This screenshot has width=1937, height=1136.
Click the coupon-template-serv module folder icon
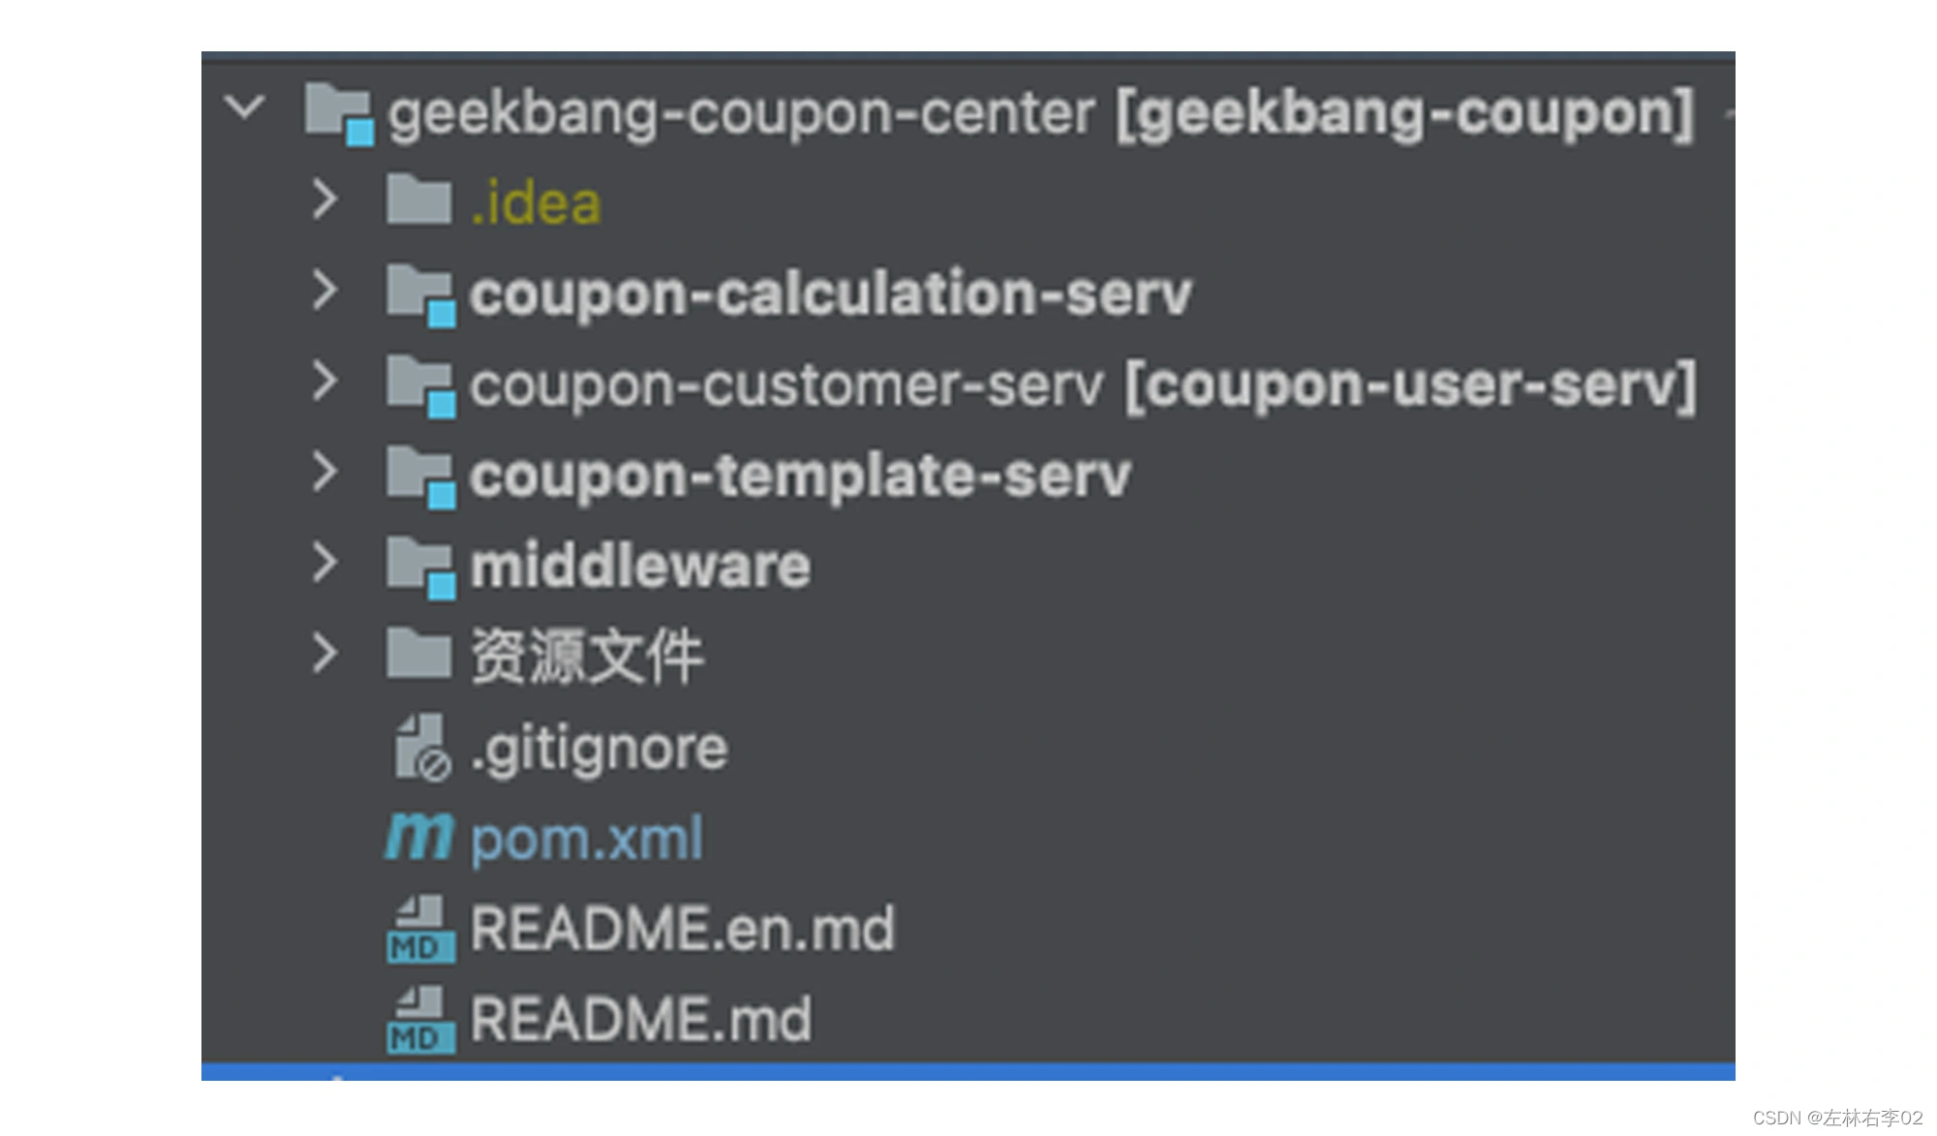(421, 476)
